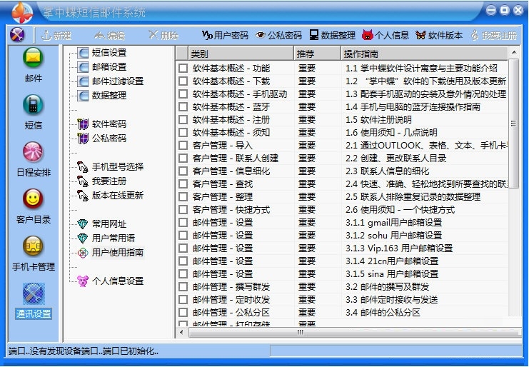This screenshot has height=367, width=529.
Task: Click the vertical scrollbar thumb
Action: point(513,124)
